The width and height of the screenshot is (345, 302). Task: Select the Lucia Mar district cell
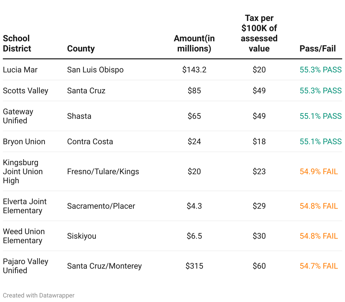point(20,70)
